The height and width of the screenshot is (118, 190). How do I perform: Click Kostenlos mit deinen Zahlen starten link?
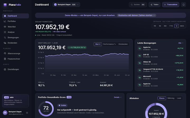coord(136,15)
